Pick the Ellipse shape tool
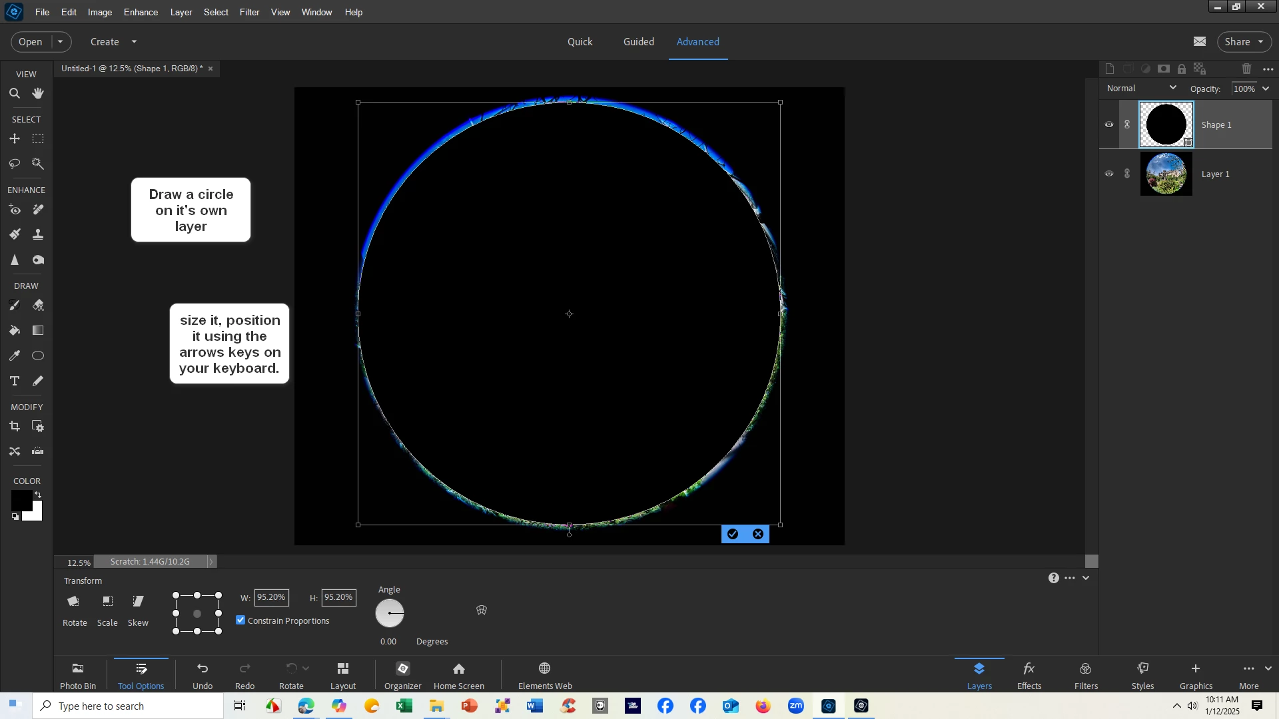This screenshot has height=719, width=1279. click(38, 356)
